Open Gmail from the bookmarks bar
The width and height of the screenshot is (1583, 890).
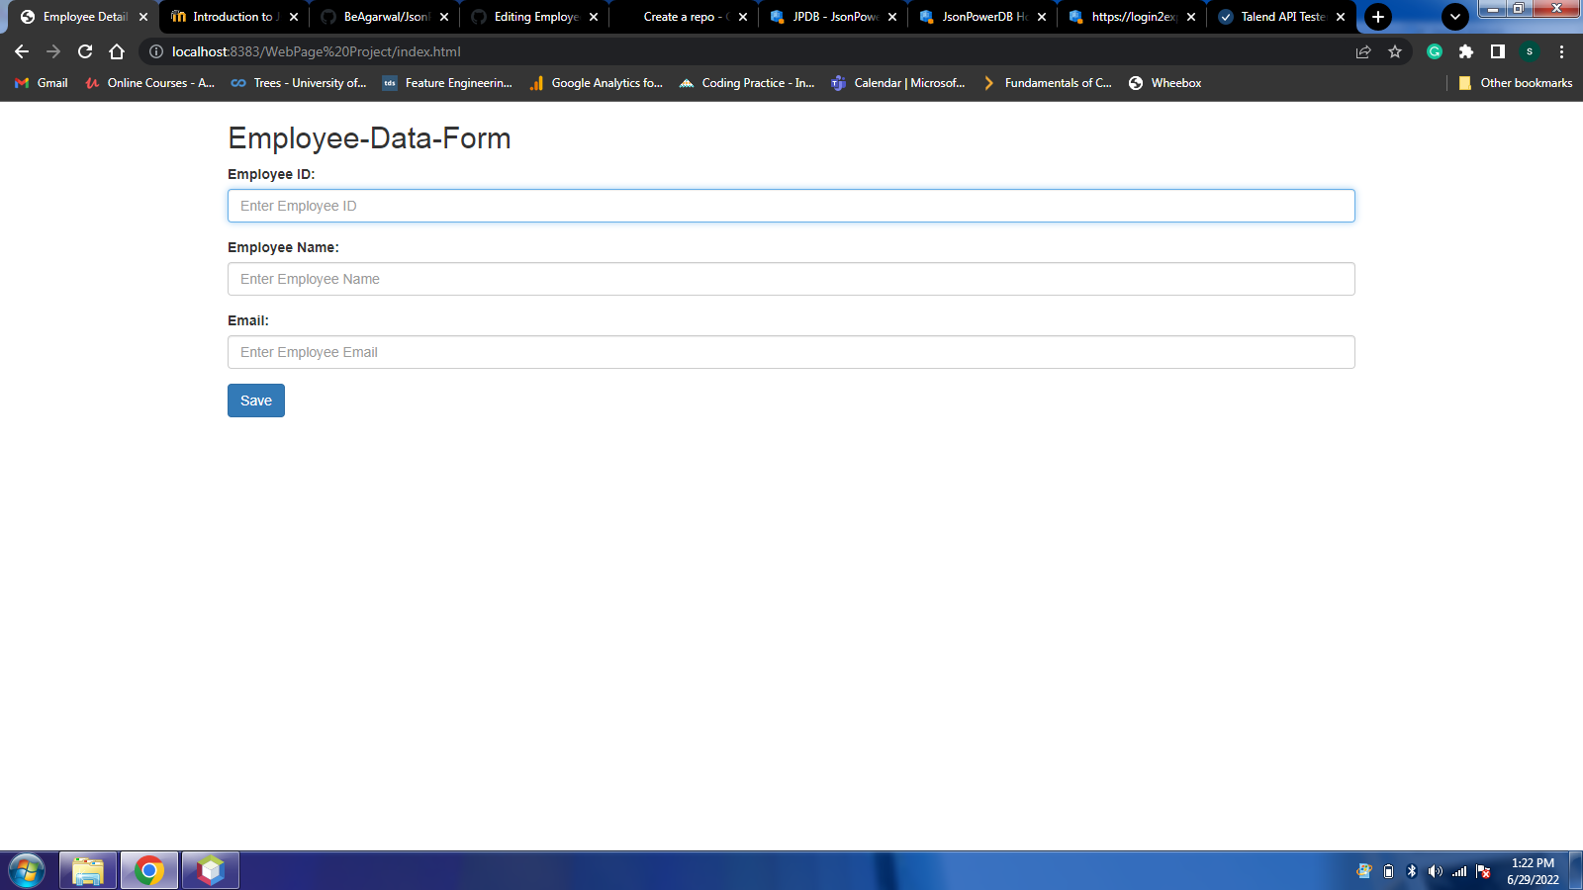pyautogui.click(x=40, y=83)
